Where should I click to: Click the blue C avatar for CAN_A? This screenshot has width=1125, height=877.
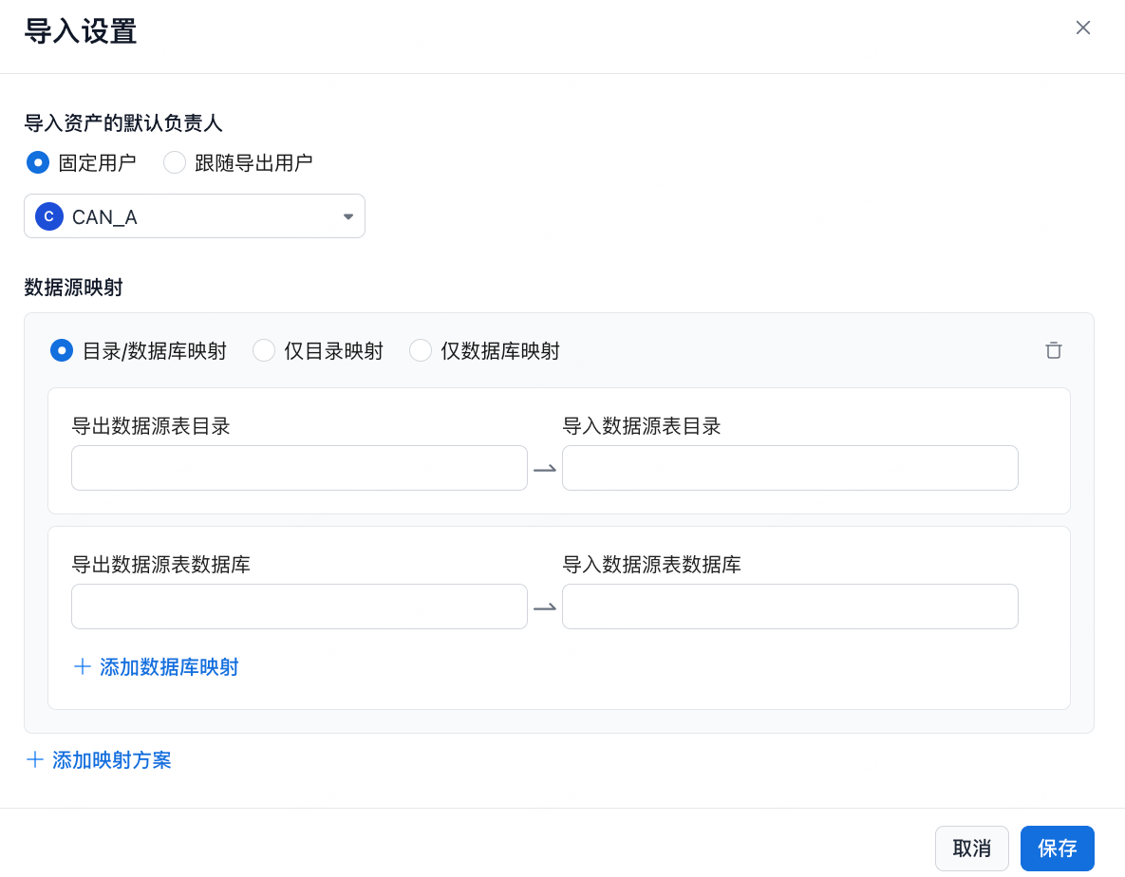point(48,216)
